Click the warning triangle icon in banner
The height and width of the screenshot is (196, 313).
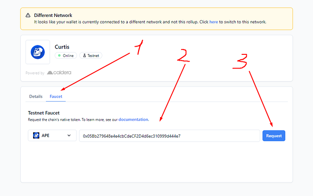click(28, 15)
